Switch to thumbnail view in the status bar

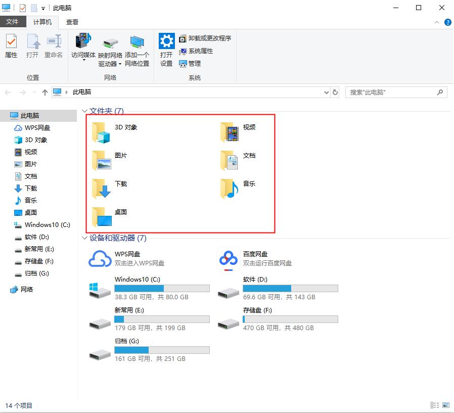447,404
